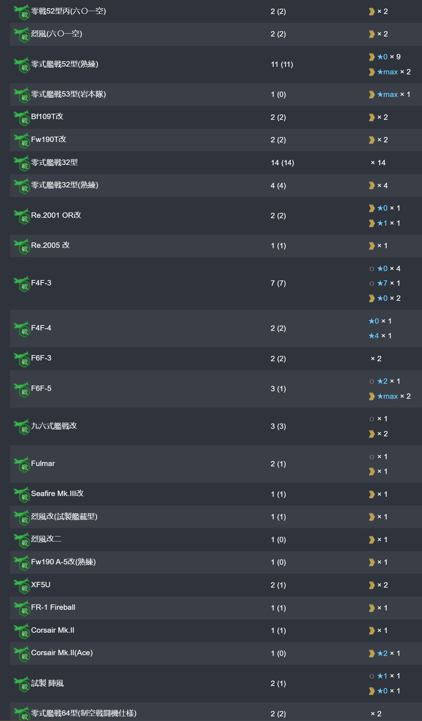Screen dimensions: 422x721
Task: Select the Corsair Mk.II(Ace) equipment name
Action: coord(62,653)
